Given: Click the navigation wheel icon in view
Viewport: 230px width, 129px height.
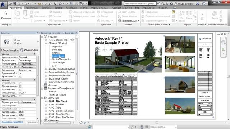Looking at the screenshot, I should point(223,42).
